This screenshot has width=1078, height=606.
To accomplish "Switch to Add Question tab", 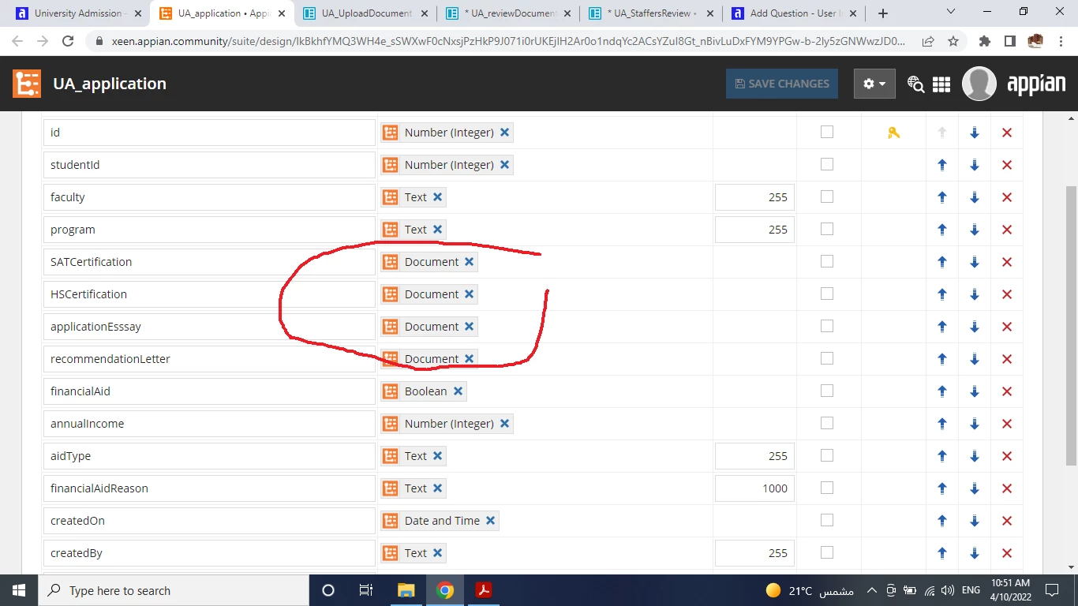I will (795, 13).
